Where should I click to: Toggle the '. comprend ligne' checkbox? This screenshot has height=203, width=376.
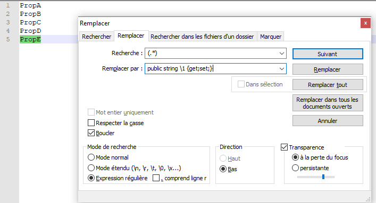(x=156, y=178)
